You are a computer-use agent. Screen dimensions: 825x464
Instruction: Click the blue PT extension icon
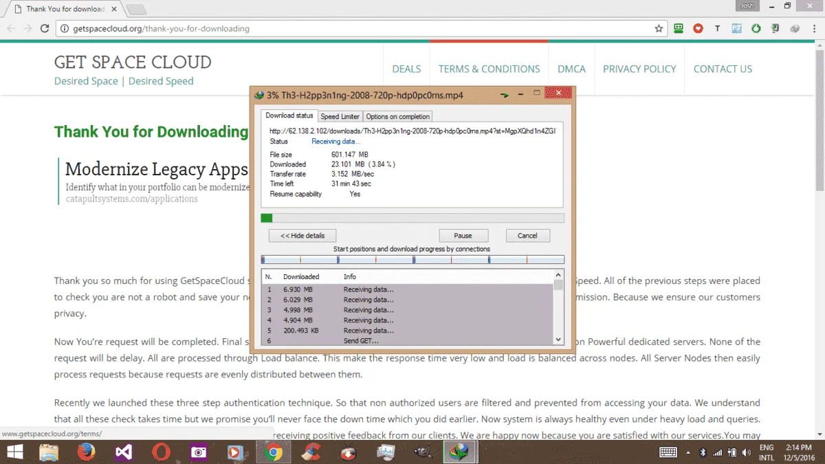pyautogui.click(x=737, y=29)
